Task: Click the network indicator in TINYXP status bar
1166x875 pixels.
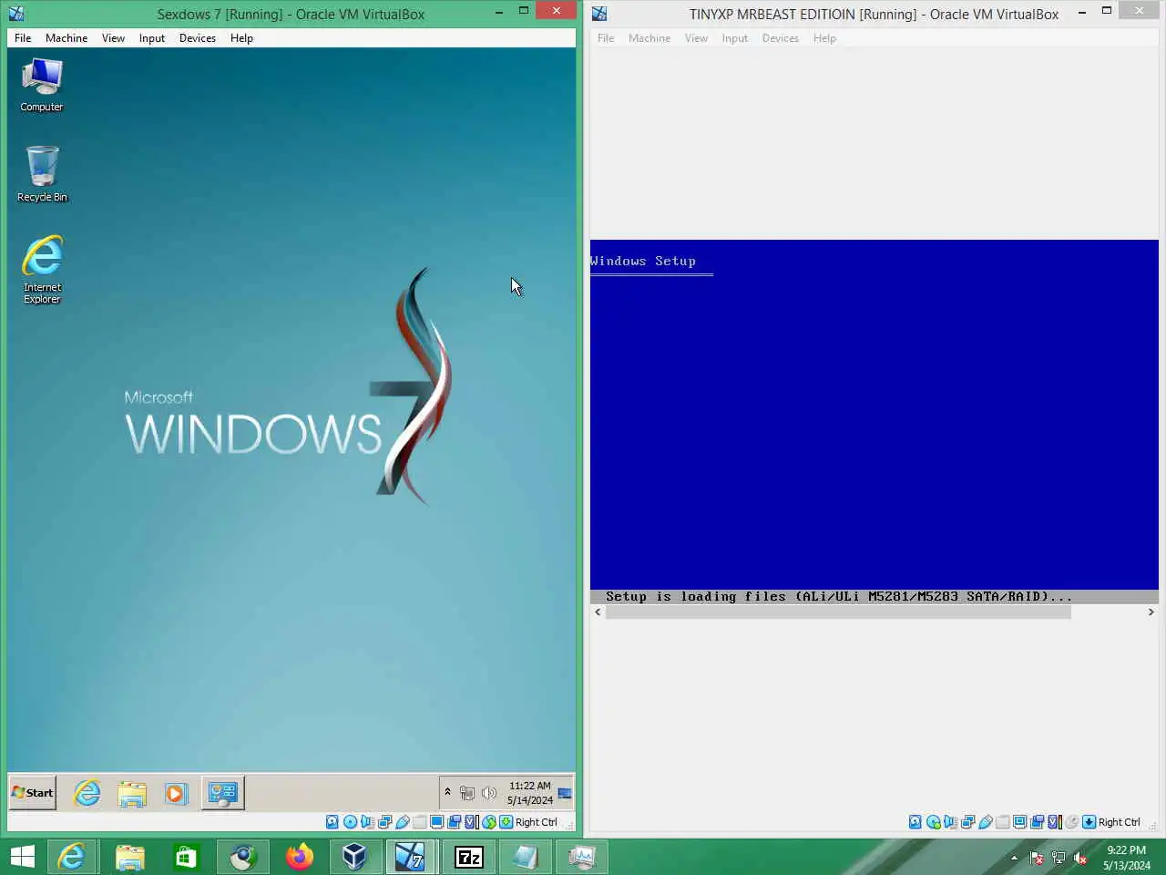Action: tap(967, 822)
